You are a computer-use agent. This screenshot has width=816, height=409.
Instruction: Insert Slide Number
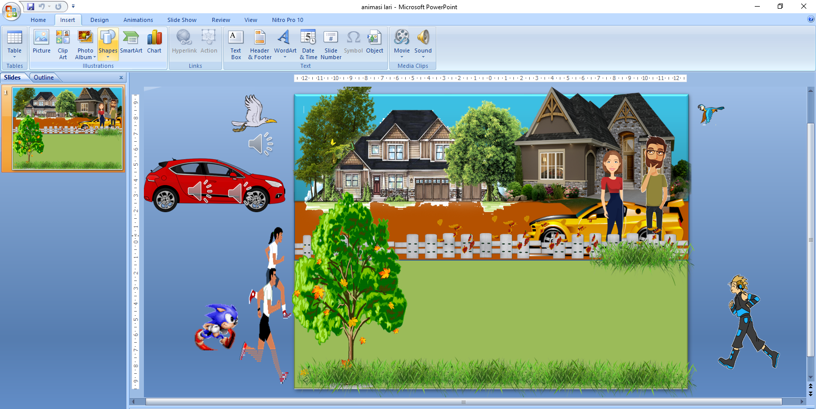point(331,44)
